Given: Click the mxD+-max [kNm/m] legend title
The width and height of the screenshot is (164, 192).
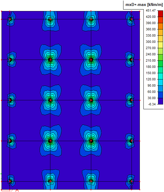Looking at the screenshot, I should click(x=144, y=5).
